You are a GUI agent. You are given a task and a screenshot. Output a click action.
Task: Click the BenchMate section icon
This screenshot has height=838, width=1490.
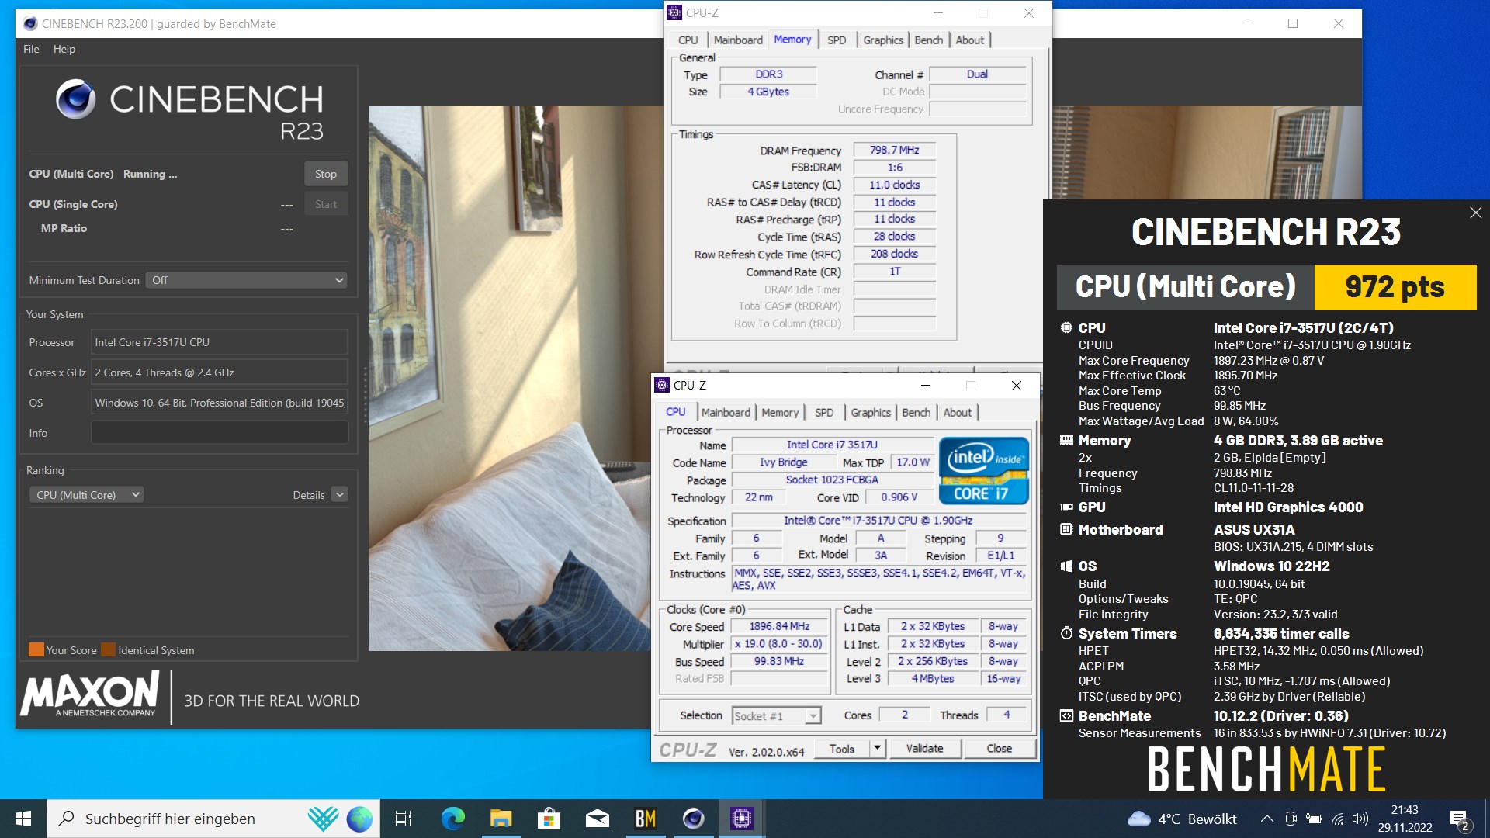tap(1066, 715)
